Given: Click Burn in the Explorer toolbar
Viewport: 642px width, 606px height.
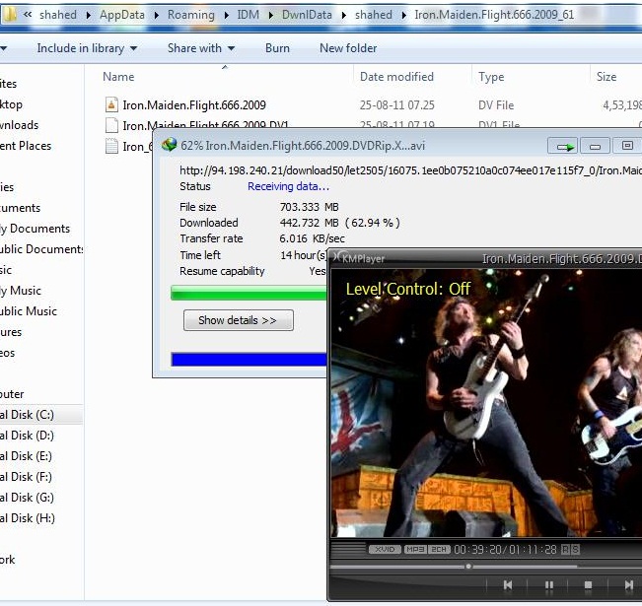Looking at the screenshot, I should 277,48.
